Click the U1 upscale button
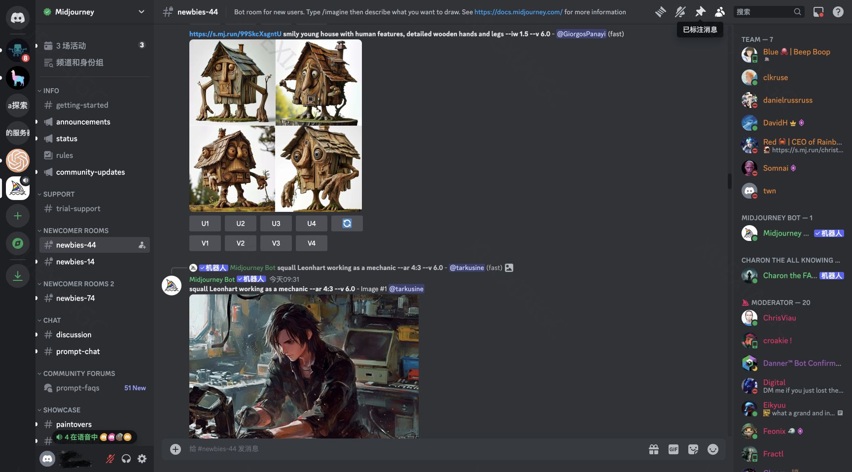Image resolution: width=852 pixels, height=472 pixels. click(205, 223)
